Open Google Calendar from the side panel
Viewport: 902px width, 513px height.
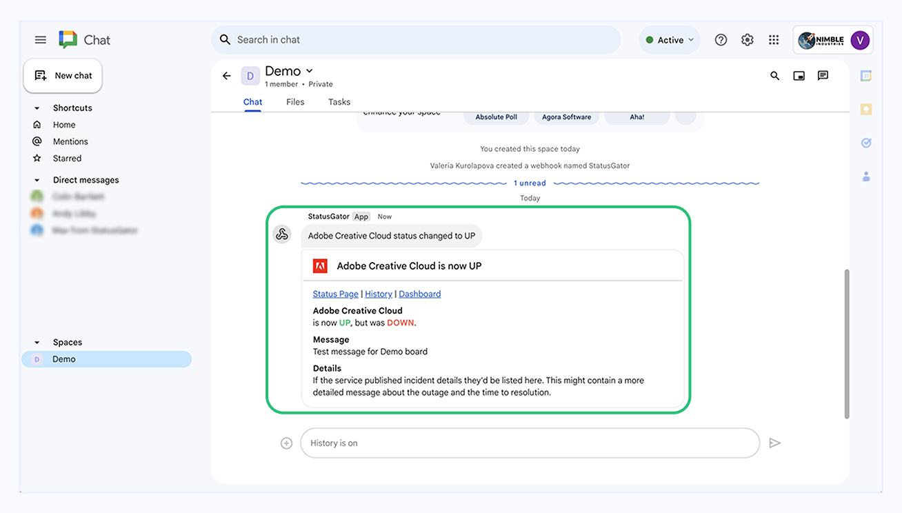click(866, 75)
